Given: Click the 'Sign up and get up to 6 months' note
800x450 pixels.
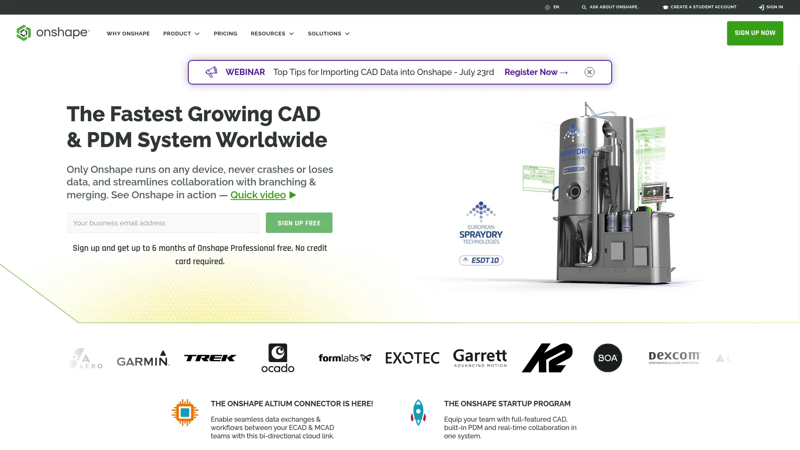Looking at the screenshot, I should coord(200,255).
